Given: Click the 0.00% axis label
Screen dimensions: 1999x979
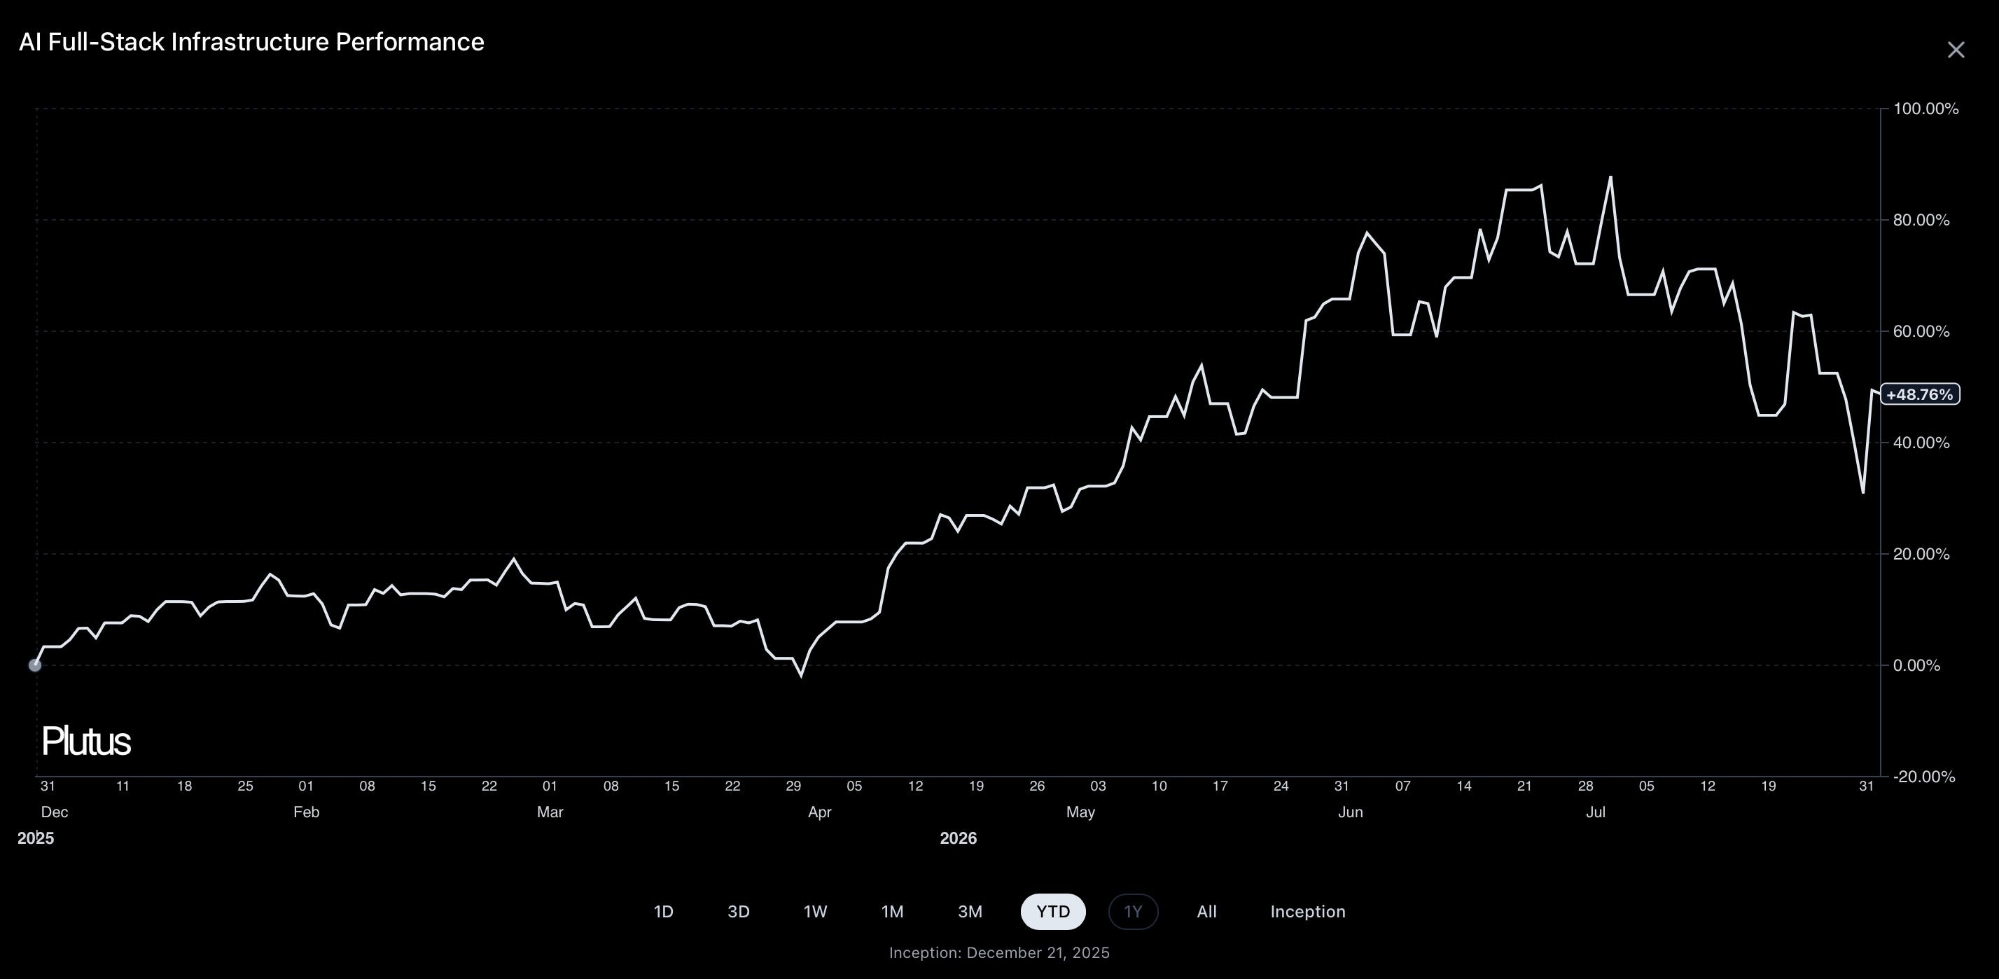Looking at the screenshot, I should coord(1917,665).
